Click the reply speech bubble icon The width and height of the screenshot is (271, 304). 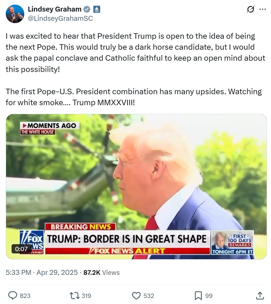tap(13, 296)
